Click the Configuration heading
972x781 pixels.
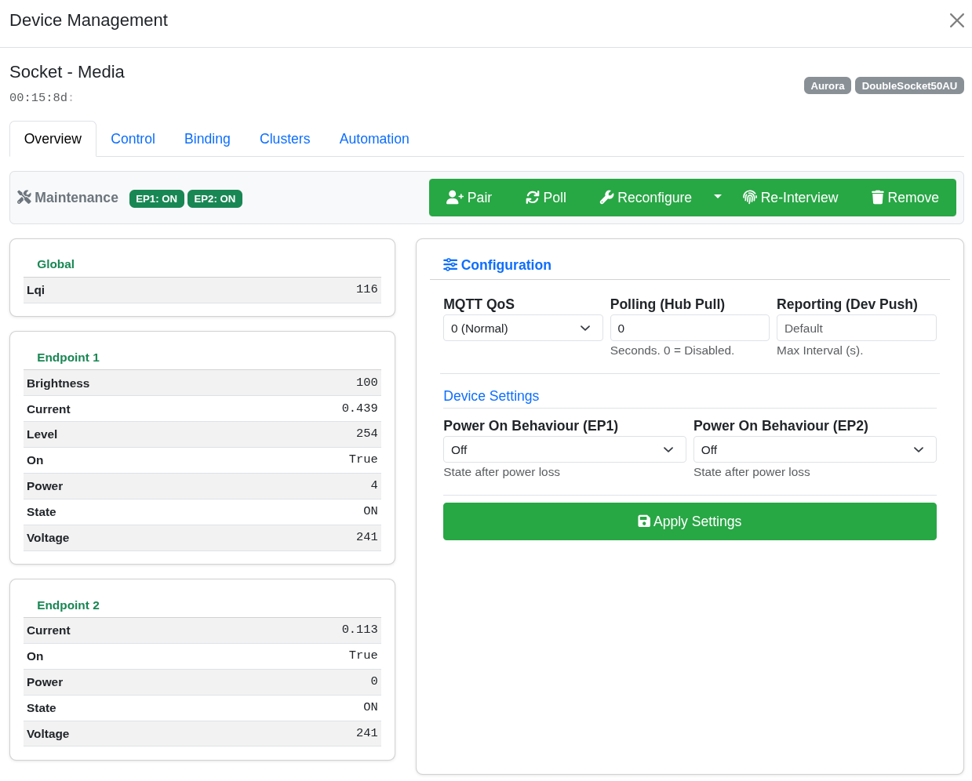point(506,265)
